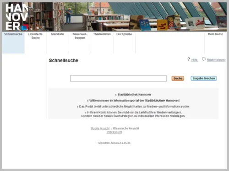Viewport: 229px width, 171px height.
Task: Open the Hilfe link
Action: tap(195, 60)
